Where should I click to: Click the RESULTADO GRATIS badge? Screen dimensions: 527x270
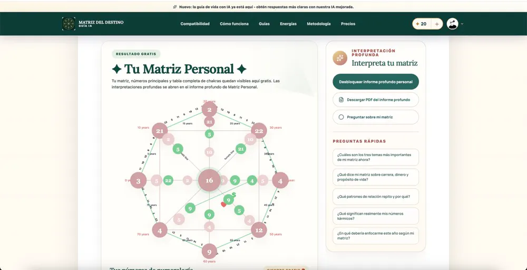(136, 54)
